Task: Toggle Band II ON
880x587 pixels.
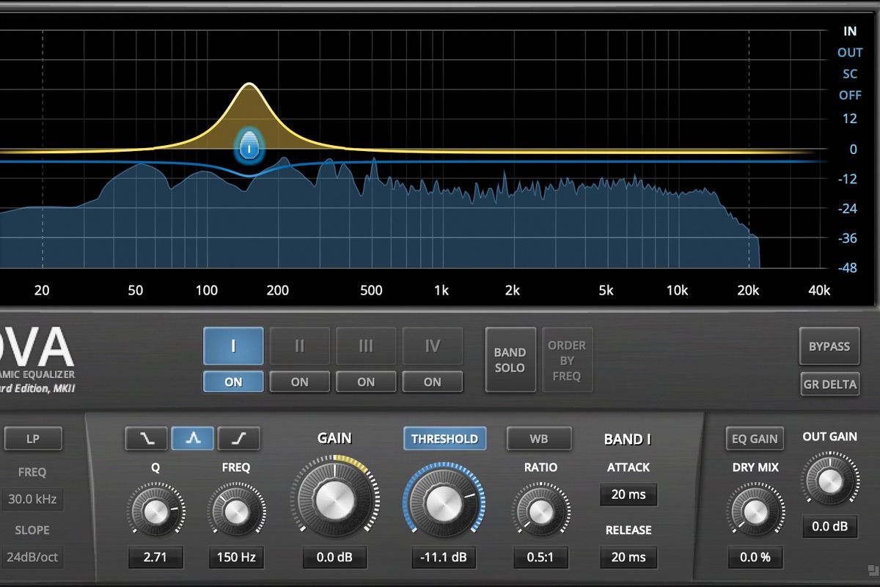Action: point(299,381)
